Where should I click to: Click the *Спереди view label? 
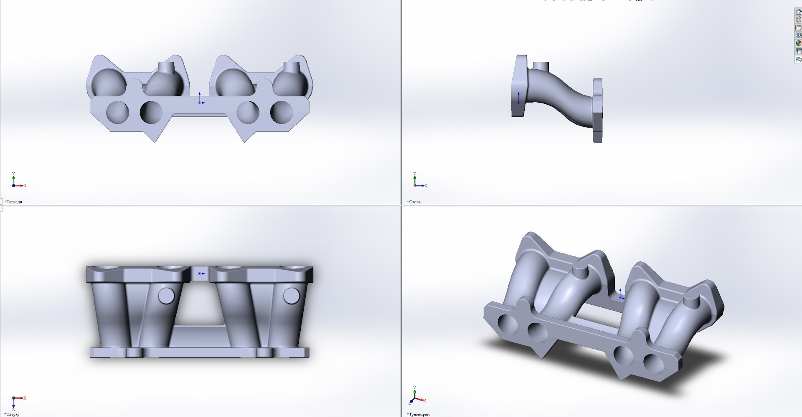(x=13, y=202)
